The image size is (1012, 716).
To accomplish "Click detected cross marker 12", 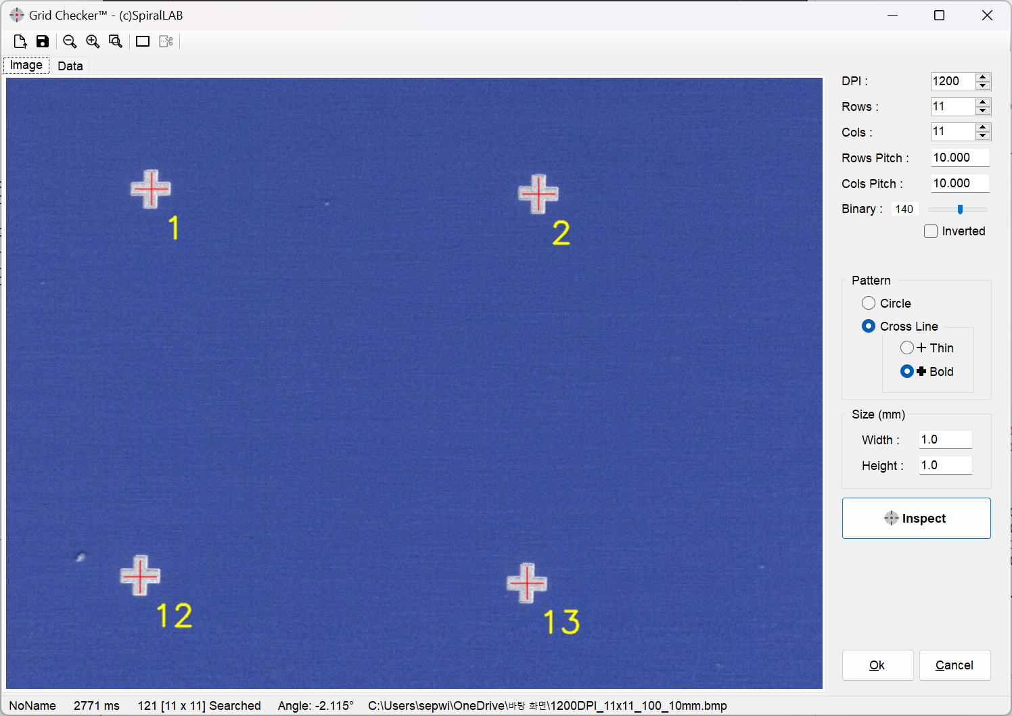I will (x=140, y=575).
